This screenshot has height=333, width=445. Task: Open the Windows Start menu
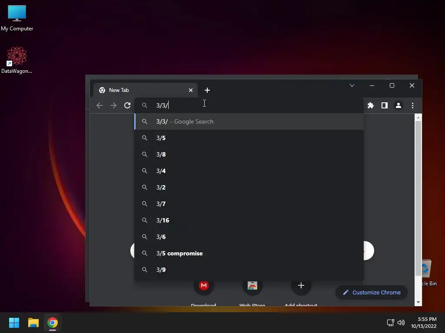click(x=14, y=323)
